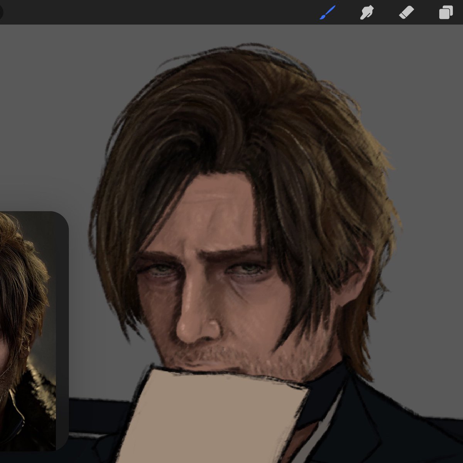Tap the reference photo thumbnail
The width and height of the screenshot is (463, 463).
tap(28, 331)
